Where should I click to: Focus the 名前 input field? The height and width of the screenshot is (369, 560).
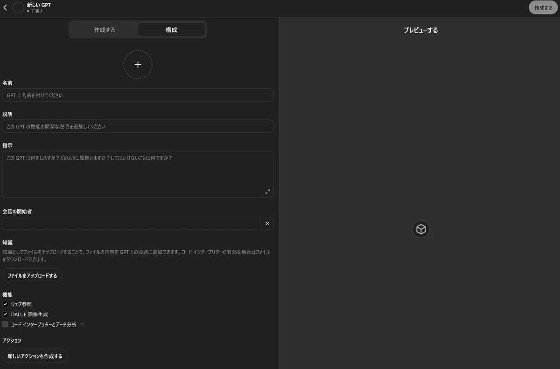[138, 95]
